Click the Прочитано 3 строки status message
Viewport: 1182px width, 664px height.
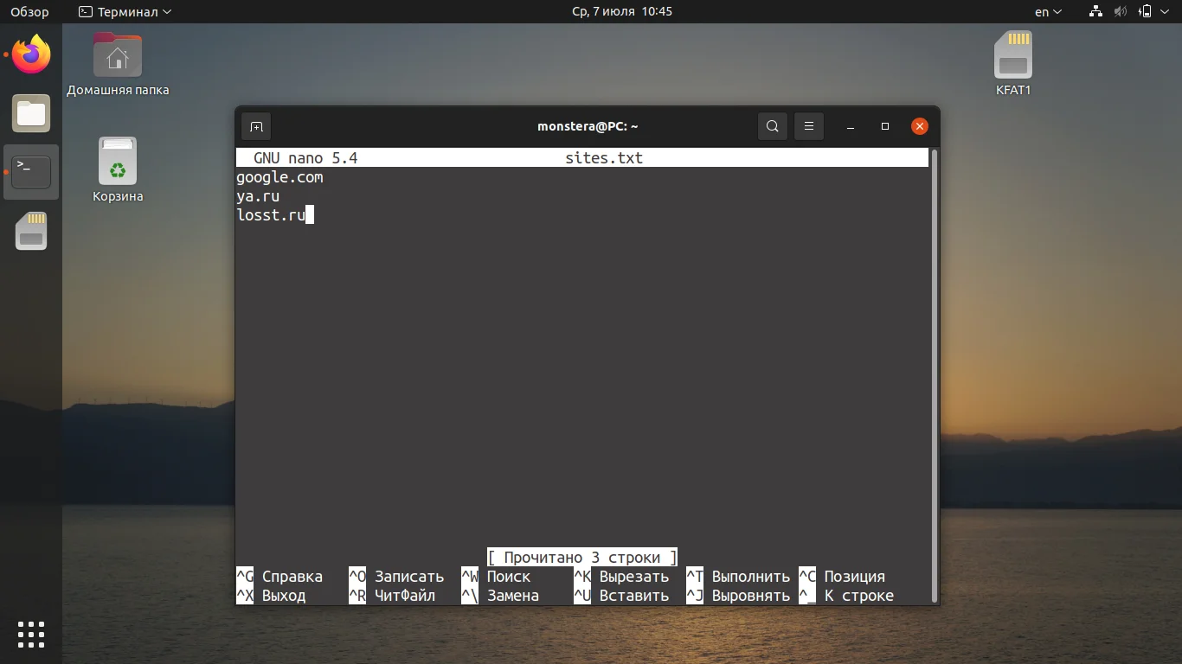[x=582, y=558]
